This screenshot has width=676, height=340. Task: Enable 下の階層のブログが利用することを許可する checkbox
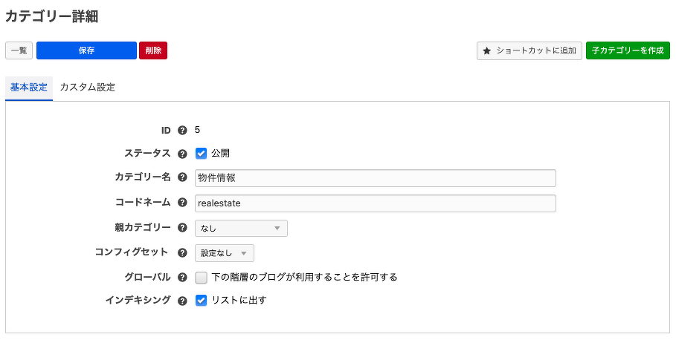point(201,278)
